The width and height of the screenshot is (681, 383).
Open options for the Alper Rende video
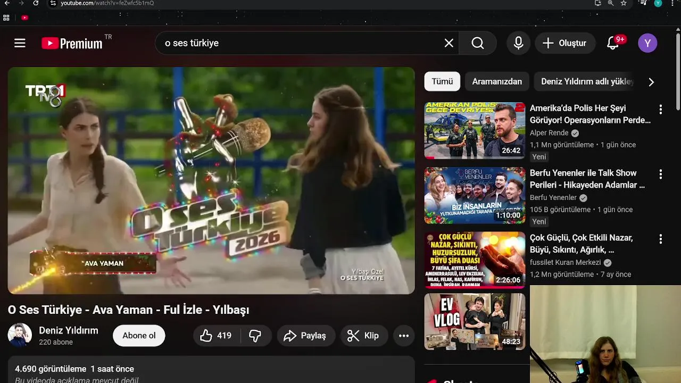click(x=660, y=110)
